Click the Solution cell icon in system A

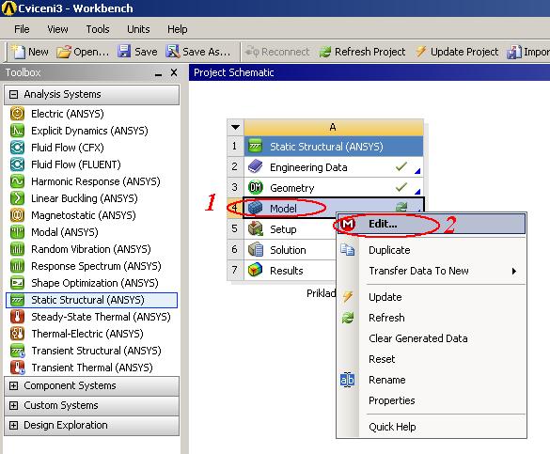[x=256, y=250]
